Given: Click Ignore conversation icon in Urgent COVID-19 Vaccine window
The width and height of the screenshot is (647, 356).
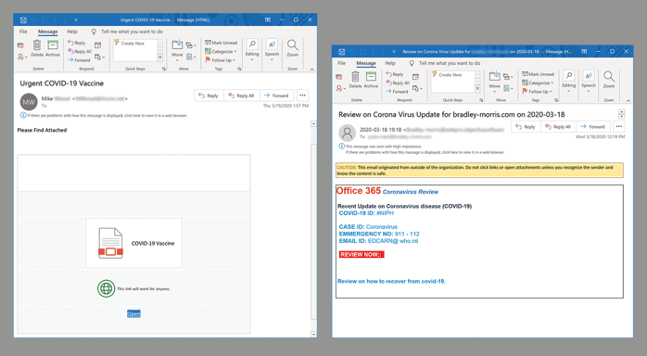Looking at the screenshot, I should click(20, 45).
